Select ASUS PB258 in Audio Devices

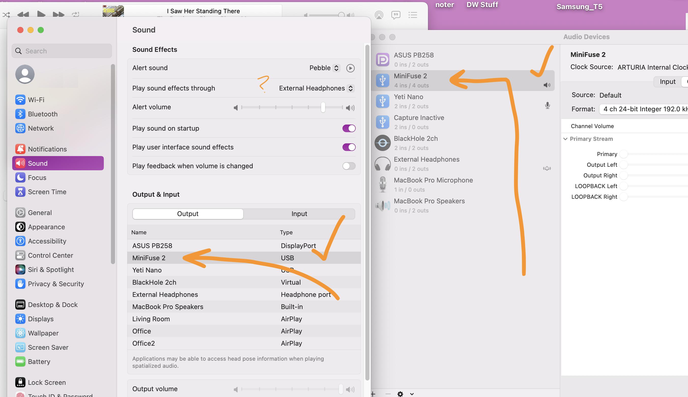coord(463,59)
